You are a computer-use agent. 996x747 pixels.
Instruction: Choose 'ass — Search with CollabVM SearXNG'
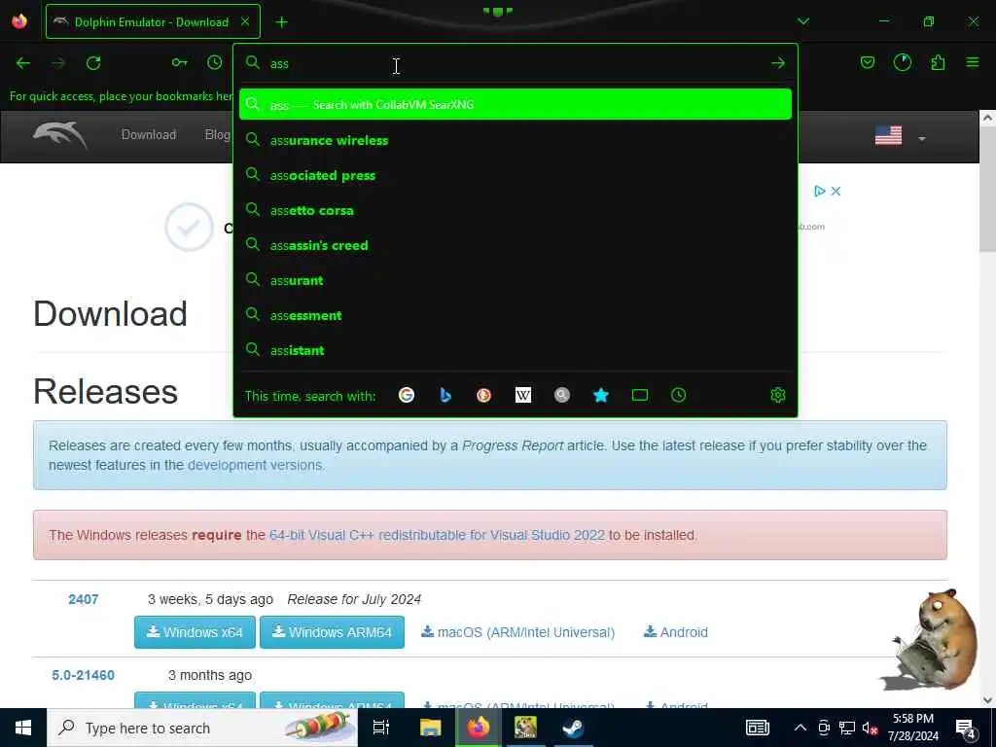516,104
